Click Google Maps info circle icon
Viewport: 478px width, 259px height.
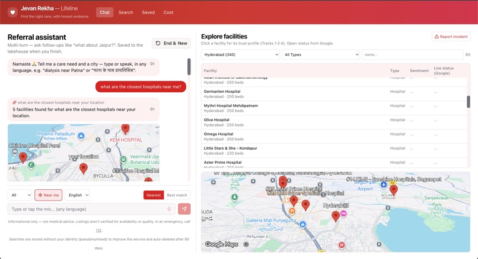(x=246, y=244)
